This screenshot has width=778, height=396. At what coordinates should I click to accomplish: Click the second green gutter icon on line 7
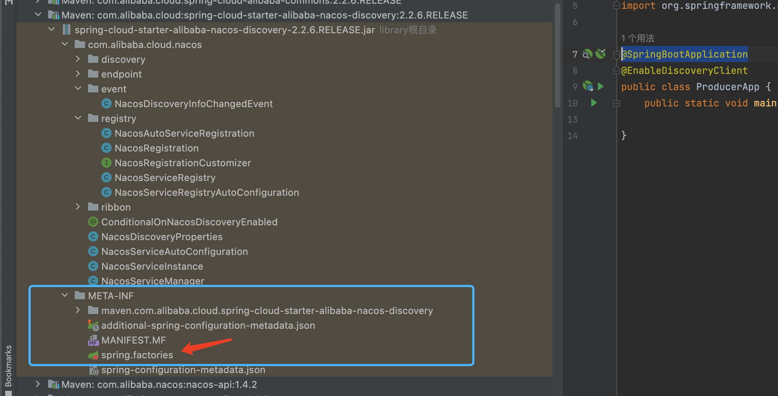coord(601,54)
